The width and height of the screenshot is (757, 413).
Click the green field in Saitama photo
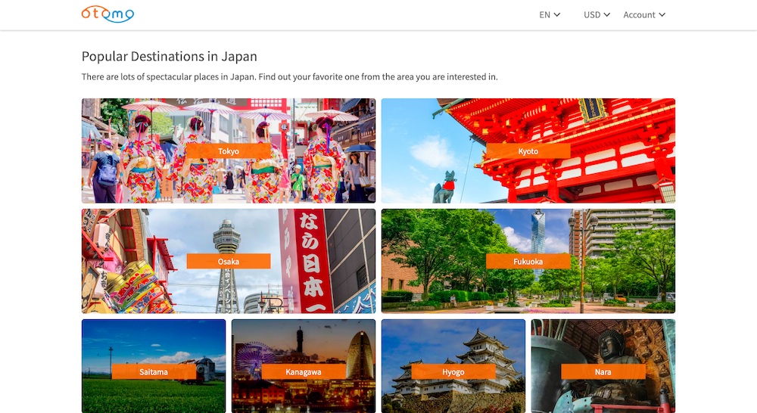coord(151,397)
